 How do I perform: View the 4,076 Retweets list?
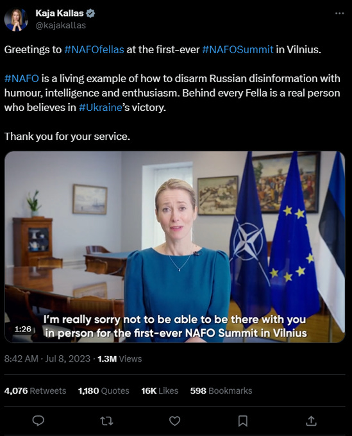click(x=35, y=390)
